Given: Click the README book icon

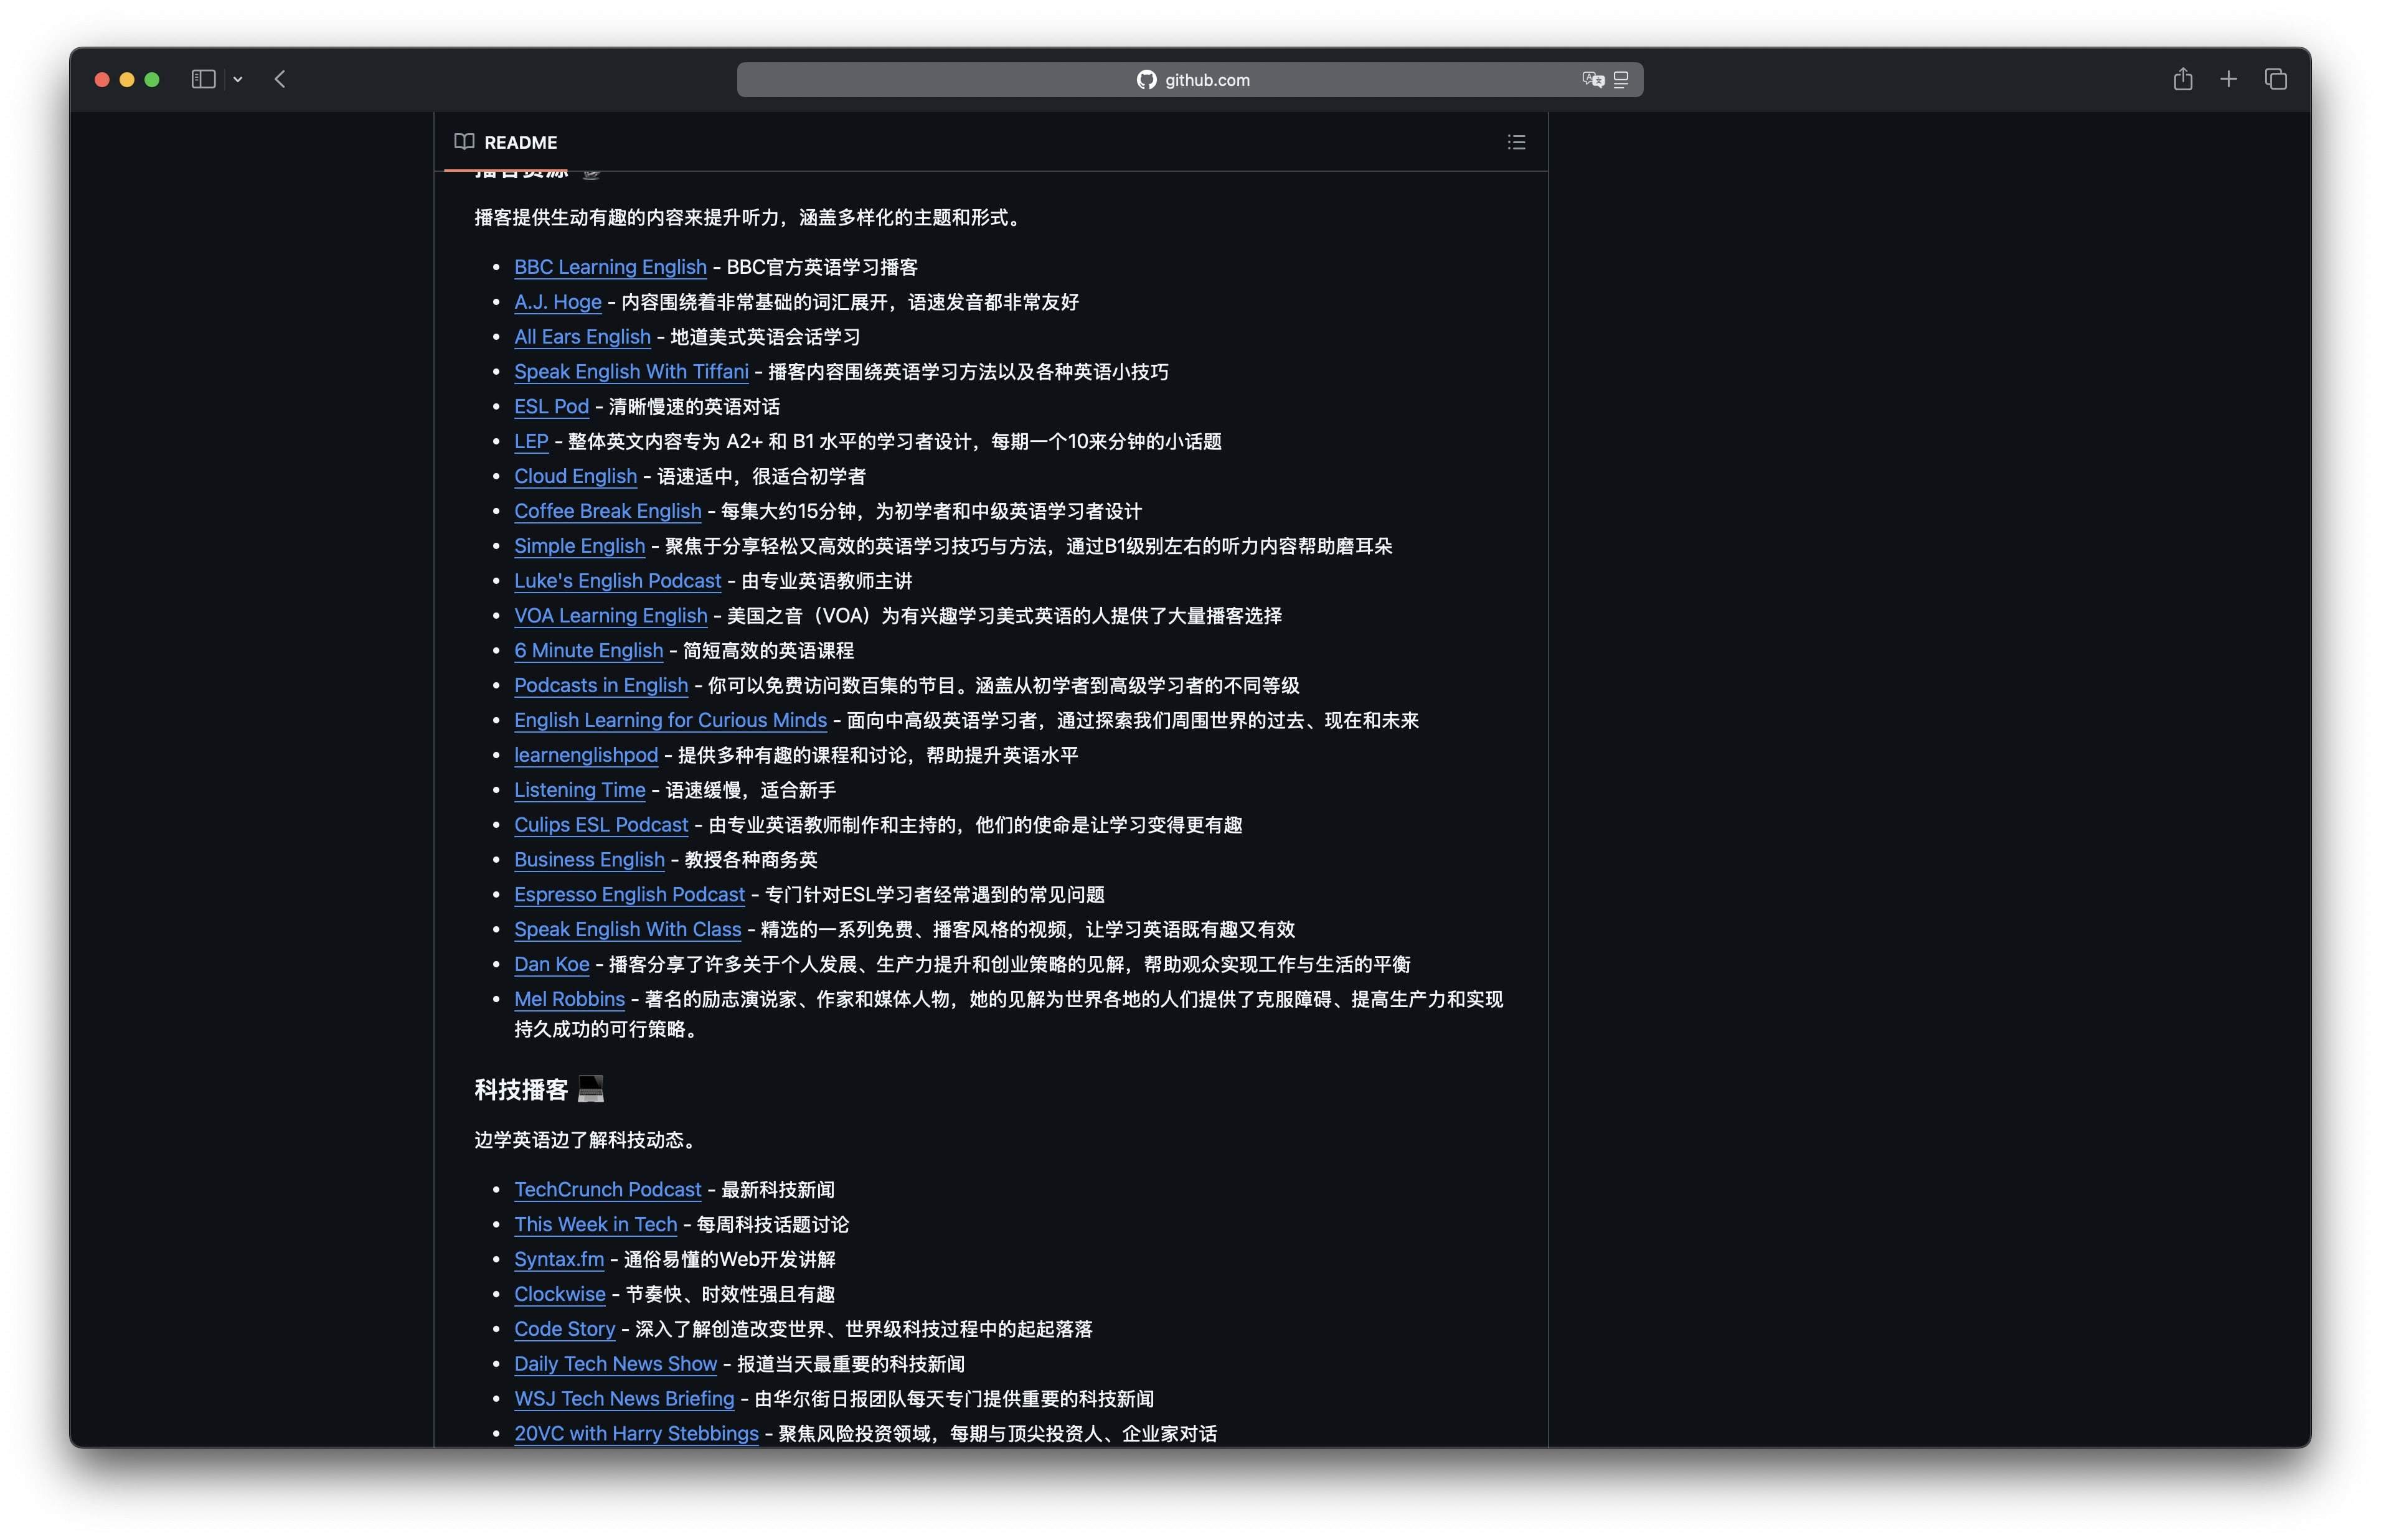Looking at the screenshot, I should tap(464, 141).
